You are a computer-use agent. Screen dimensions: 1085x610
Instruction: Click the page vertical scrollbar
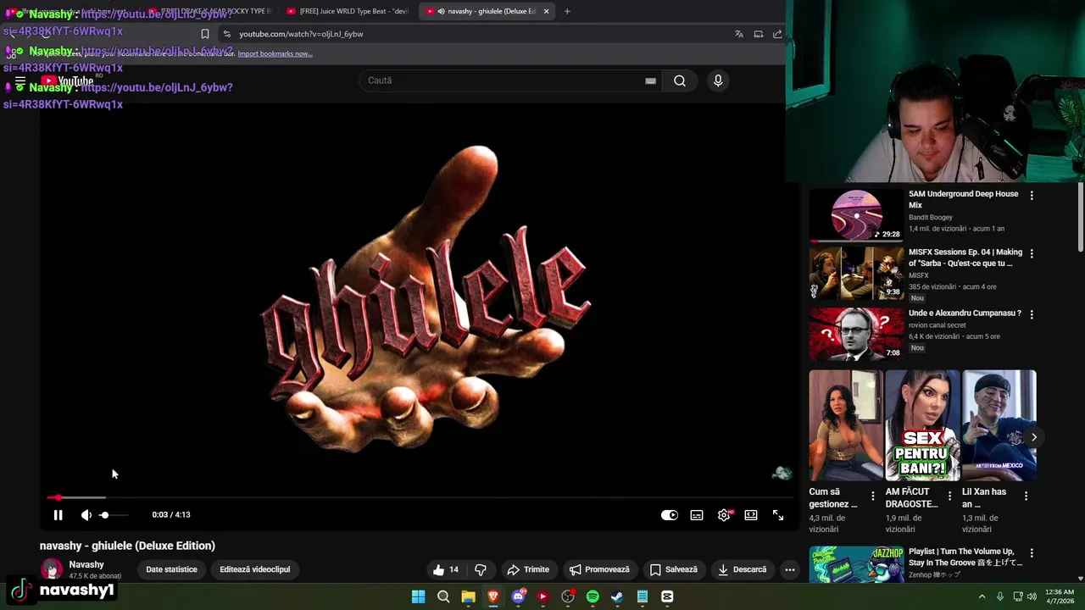pos(1081,218)
